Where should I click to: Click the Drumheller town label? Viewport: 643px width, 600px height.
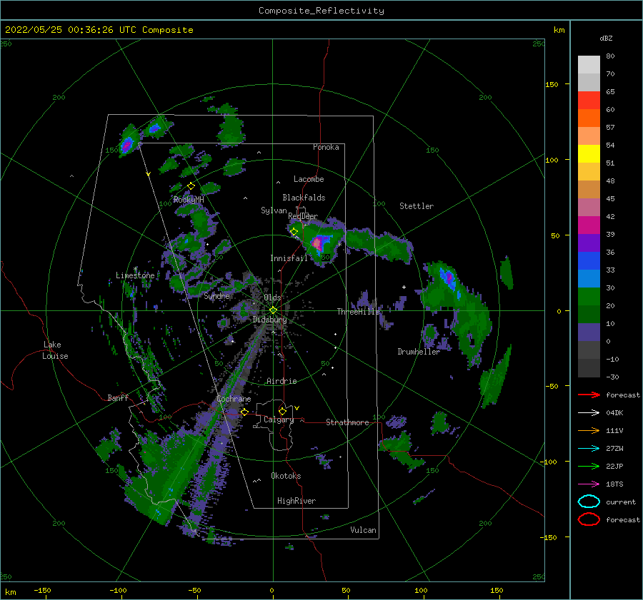coord(419,352)
